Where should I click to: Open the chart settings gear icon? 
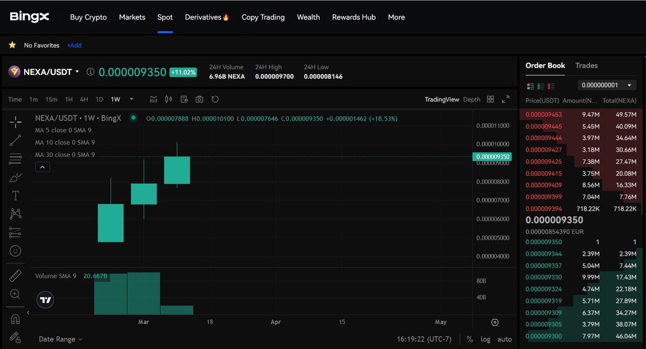495,322
